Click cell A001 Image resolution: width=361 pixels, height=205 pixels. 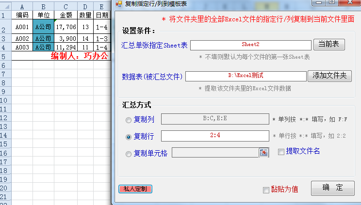tap(22, 27)
